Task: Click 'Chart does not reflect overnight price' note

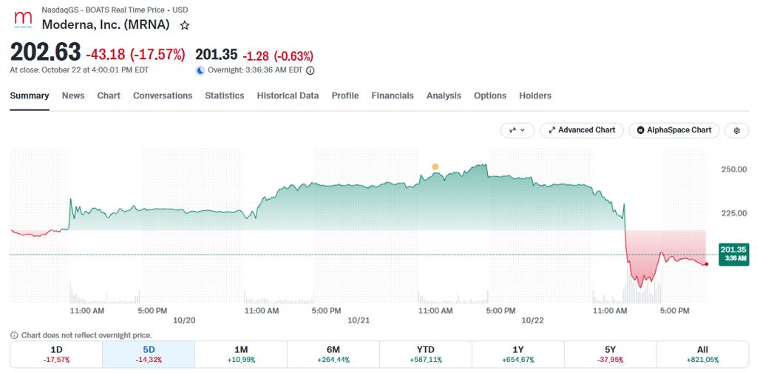Action: pos(86,335)
